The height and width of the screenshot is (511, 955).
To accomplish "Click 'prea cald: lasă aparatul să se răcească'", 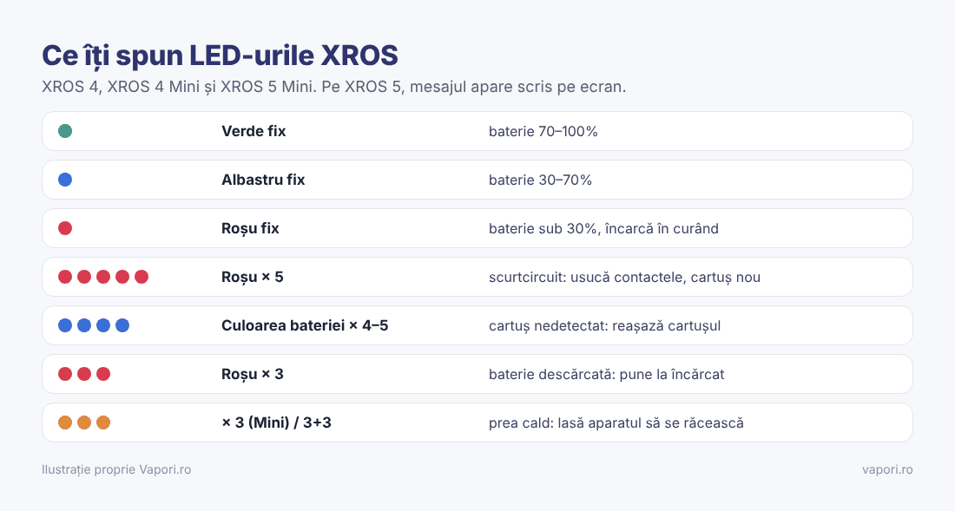I will [616, 423].
